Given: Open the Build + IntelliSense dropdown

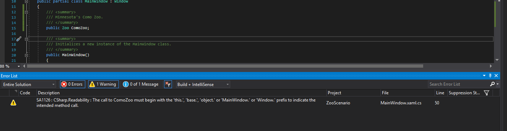Looking at the screenshot, I should (x=203, y=84).
